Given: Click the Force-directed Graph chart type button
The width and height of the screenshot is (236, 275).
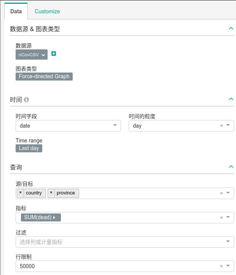Looking at the screenshot, I should coord(44,76).
